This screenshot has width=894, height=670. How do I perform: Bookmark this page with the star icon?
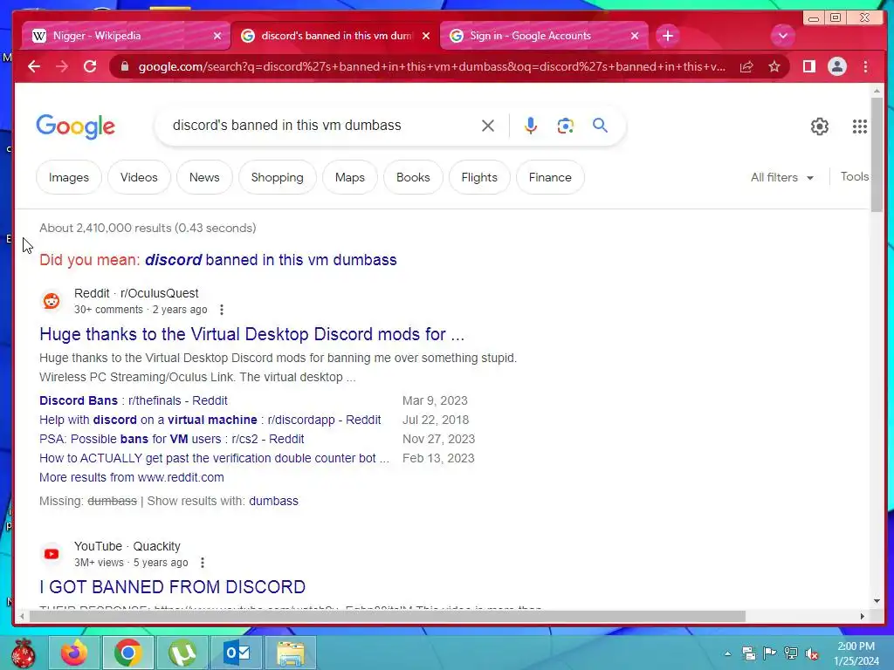[774, 66]
